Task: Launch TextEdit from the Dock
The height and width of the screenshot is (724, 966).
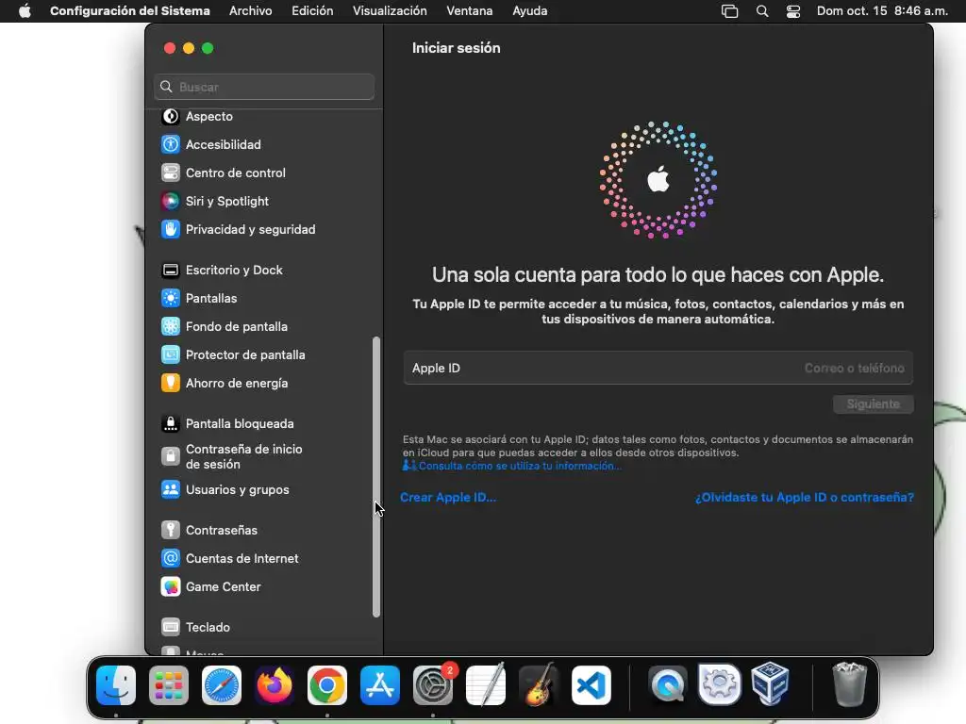Action: [486, 685]
